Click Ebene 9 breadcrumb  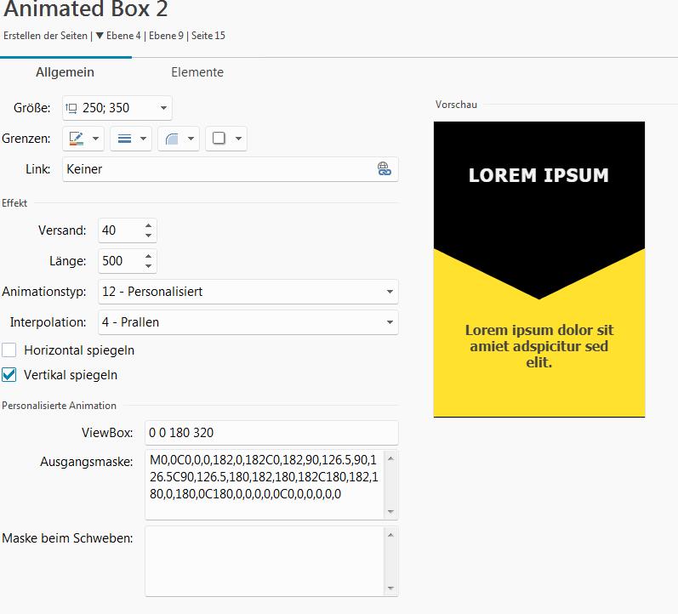click(x=166, y=36)
